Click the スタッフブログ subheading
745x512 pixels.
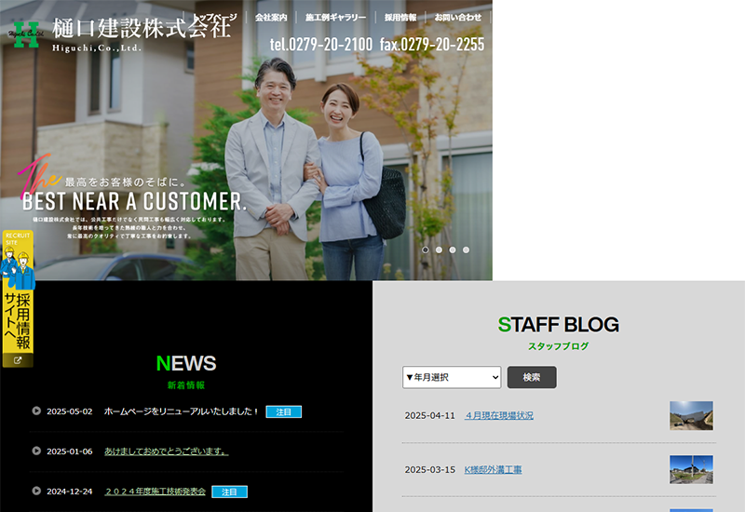tap(558, 346)
